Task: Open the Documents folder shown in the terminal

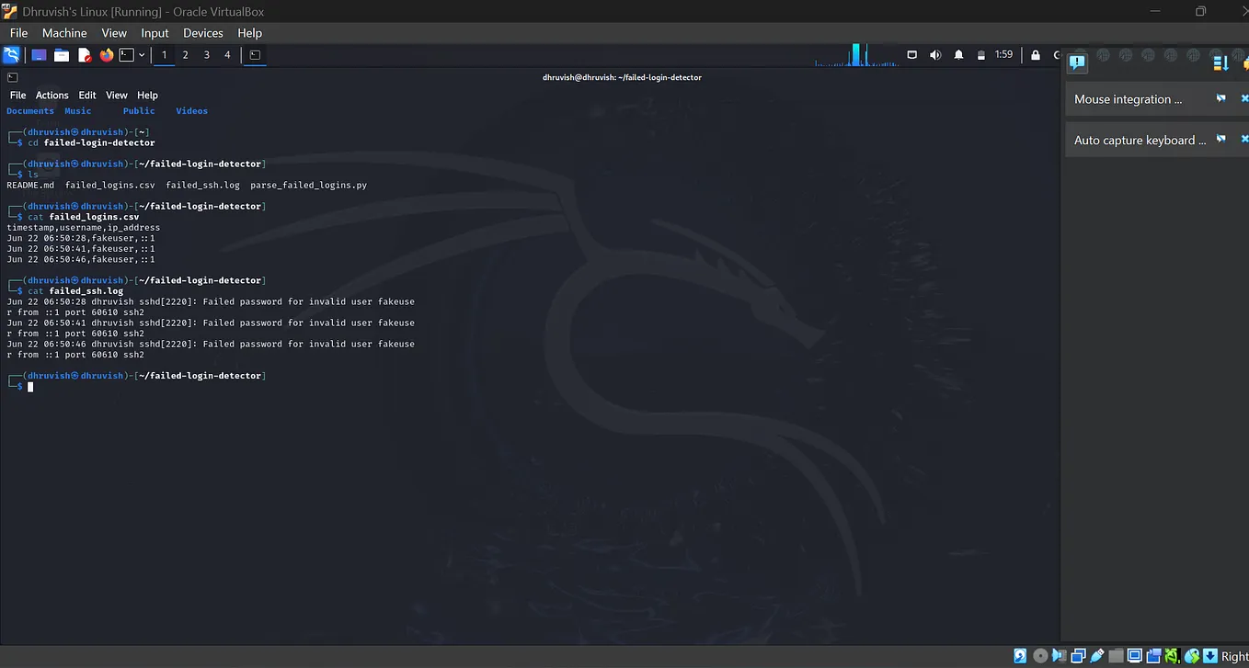Action: tap(30, 110)
